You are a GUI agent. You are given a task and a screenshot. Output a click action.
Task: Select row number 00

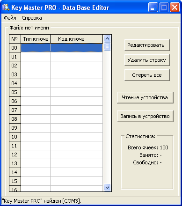pos(15,48)
